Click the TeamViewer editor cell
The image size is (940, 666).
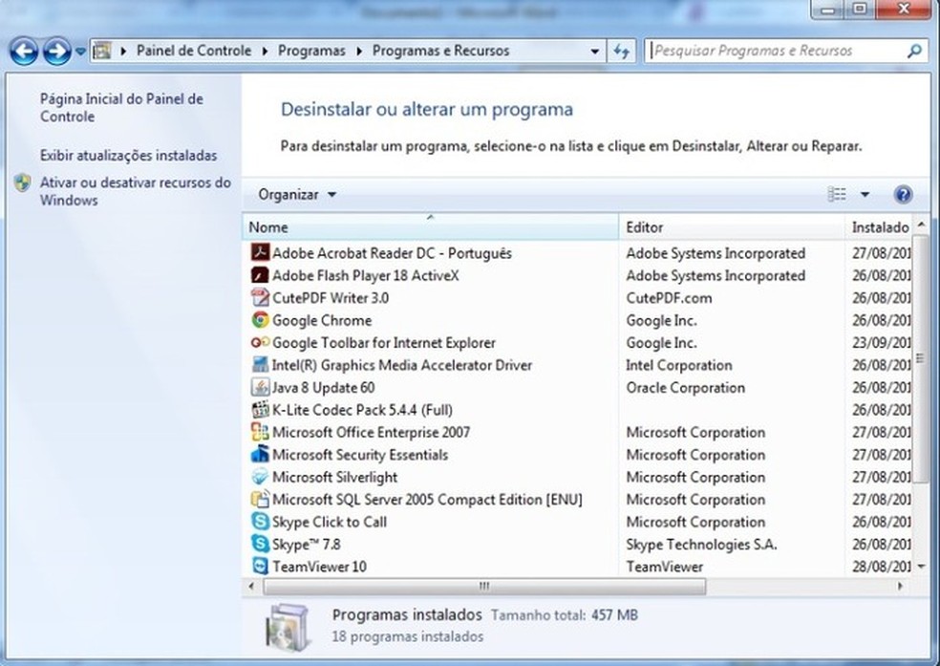pos(664,567)
